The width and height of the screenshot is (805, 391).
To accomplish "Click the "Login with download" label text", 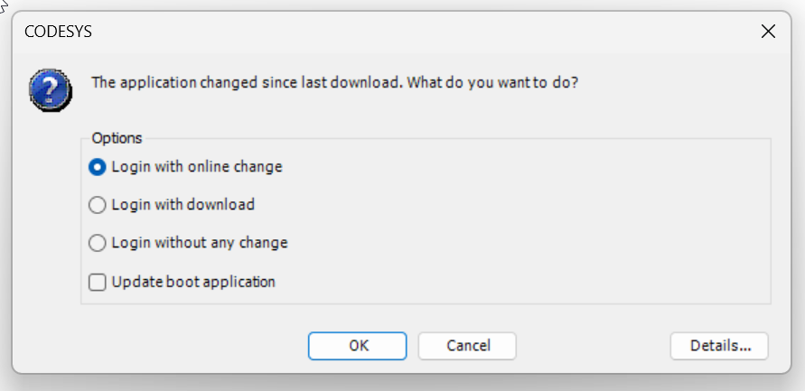I will [x=183, y=205].
